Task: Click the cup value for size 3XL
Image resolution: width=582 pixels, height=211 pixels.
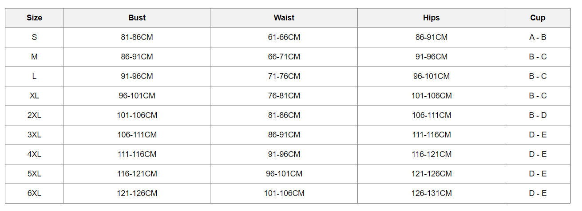Action: click(538, 135)
